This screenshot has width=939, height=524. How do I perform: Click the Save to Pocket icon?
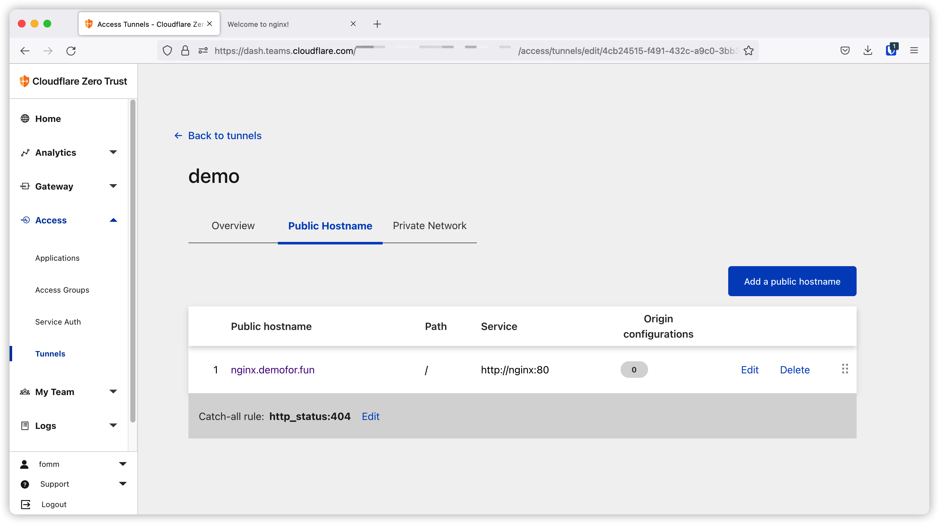(844, 51)
